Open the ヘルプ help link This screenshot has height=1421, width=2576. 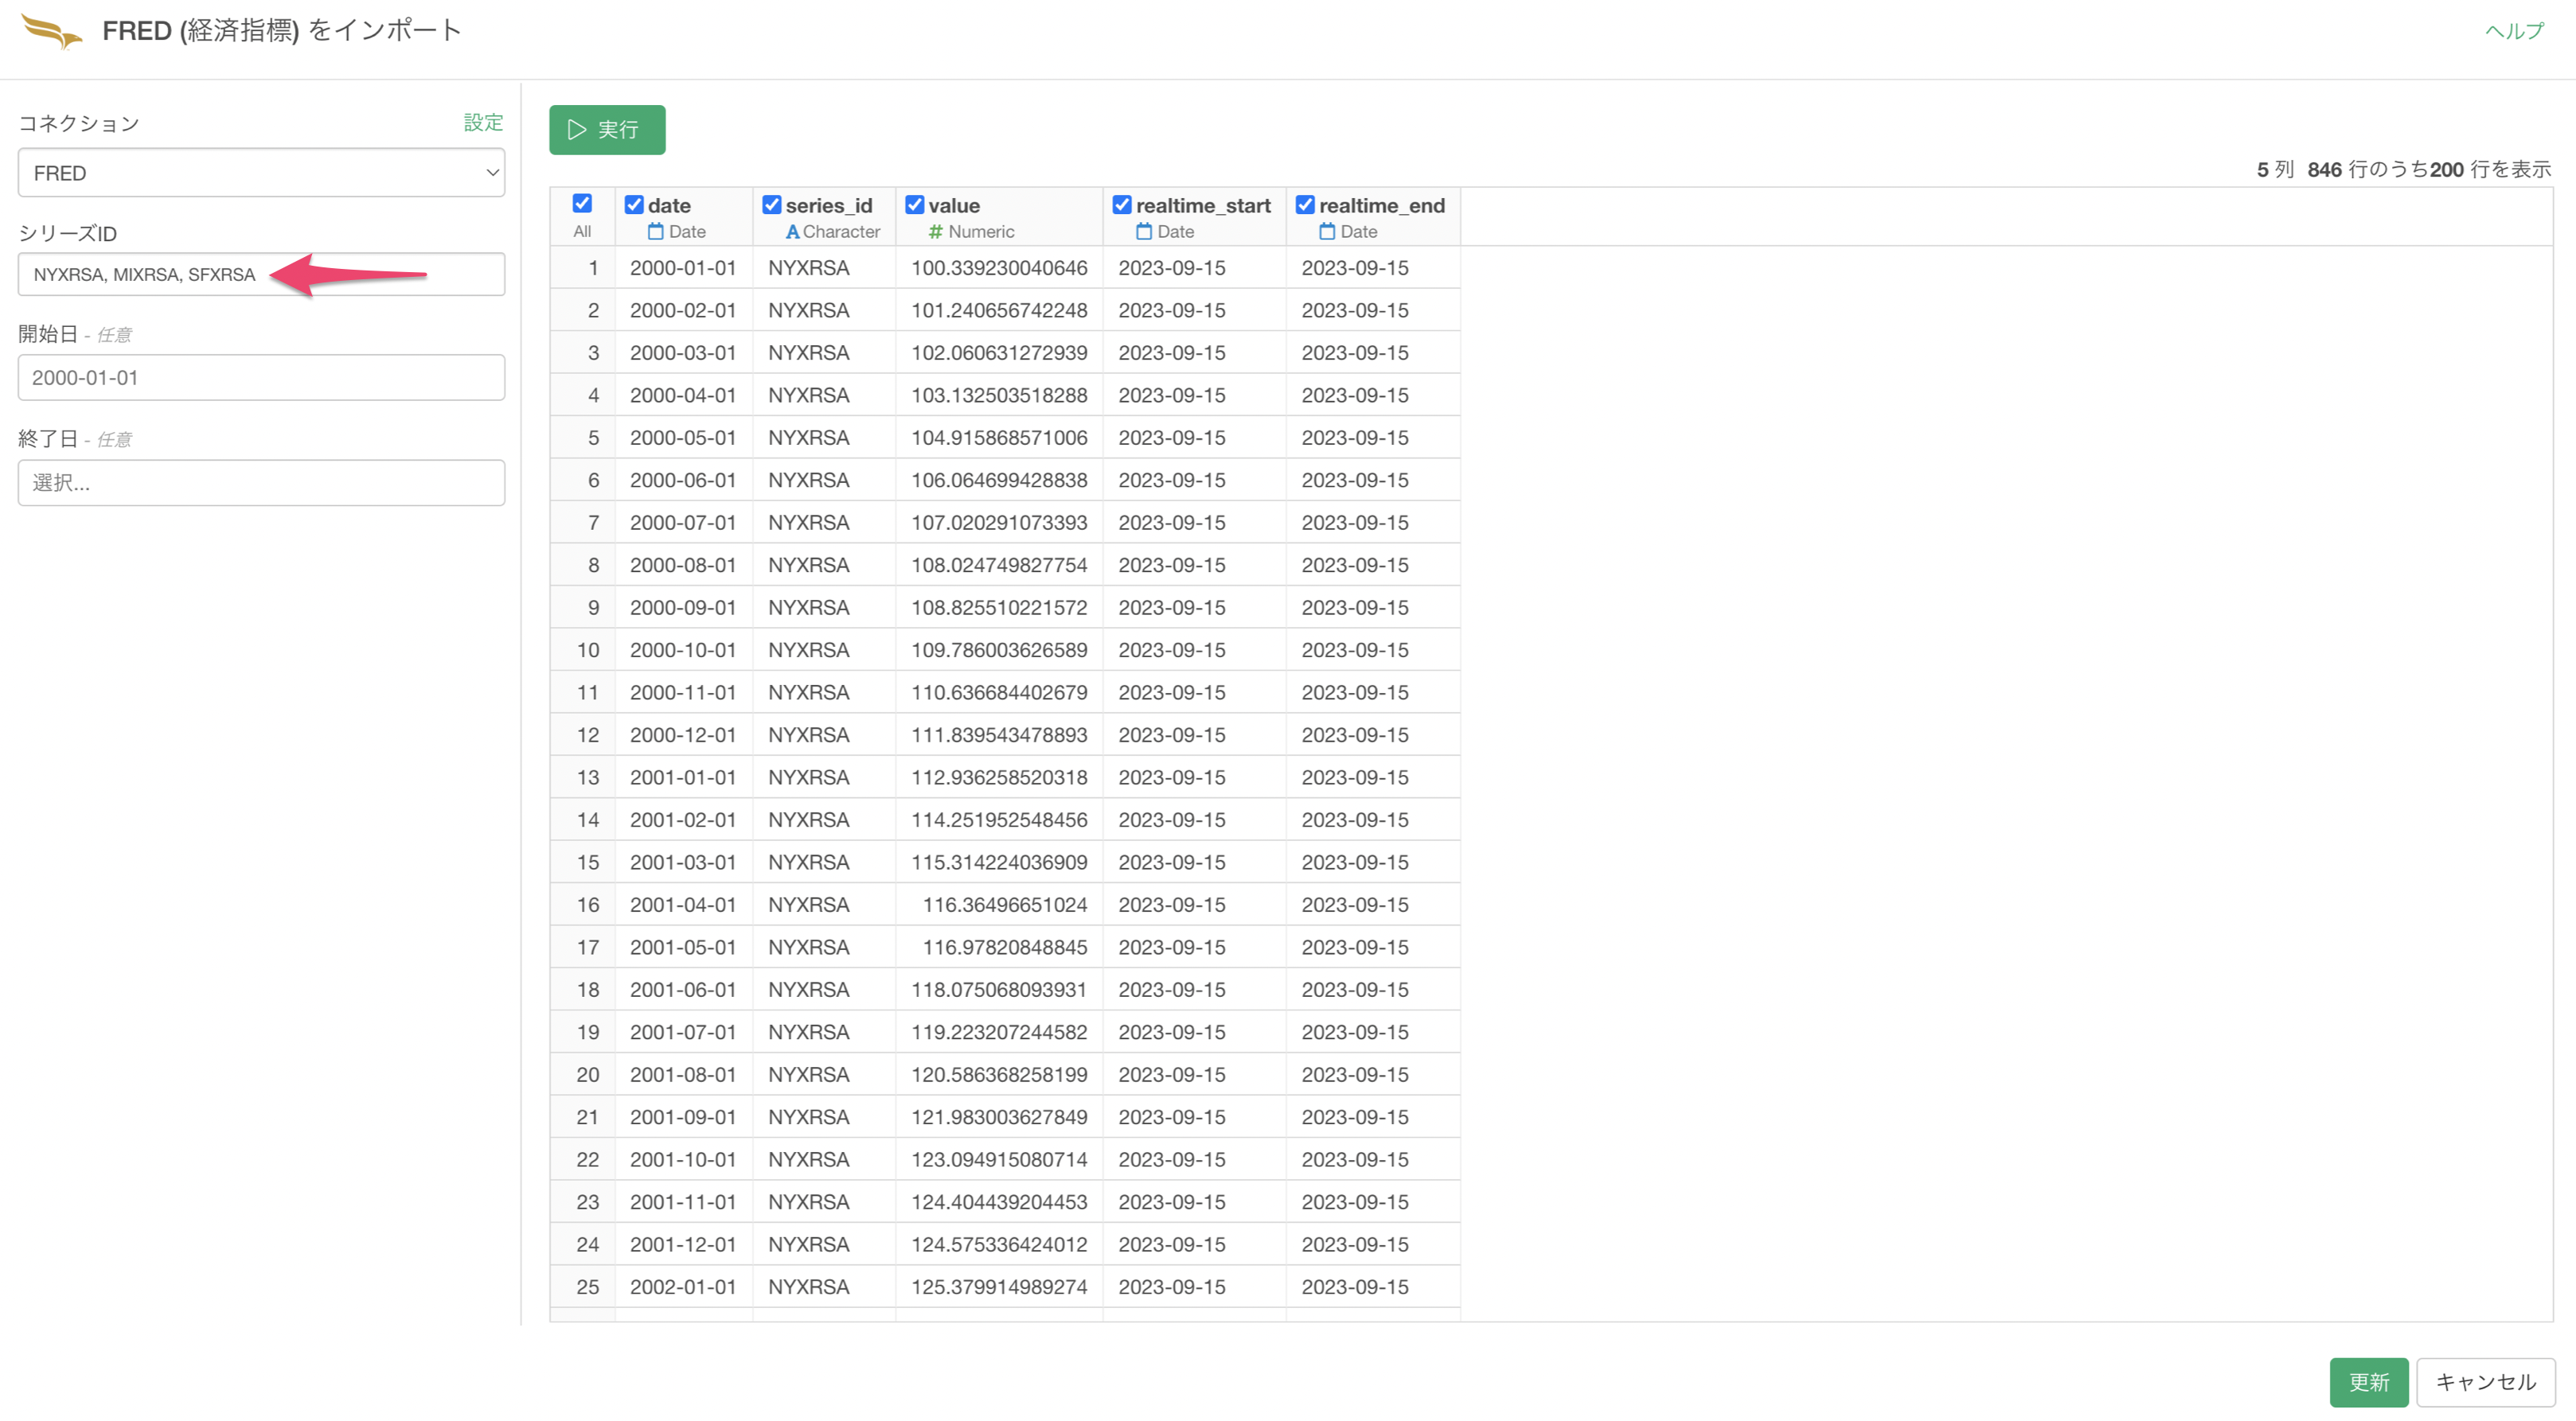[2514, 31]
